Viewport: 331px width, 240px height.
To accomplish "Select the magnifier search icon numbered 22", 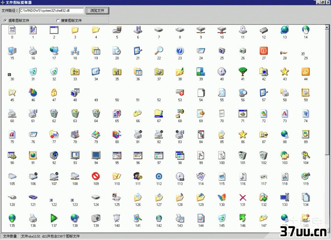I will pyautogui.click(x=159, y=51).
